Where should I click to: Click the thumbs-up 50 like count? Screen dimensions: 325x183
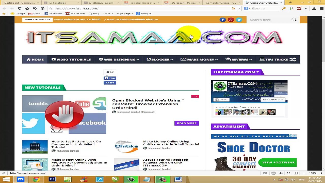110,72
